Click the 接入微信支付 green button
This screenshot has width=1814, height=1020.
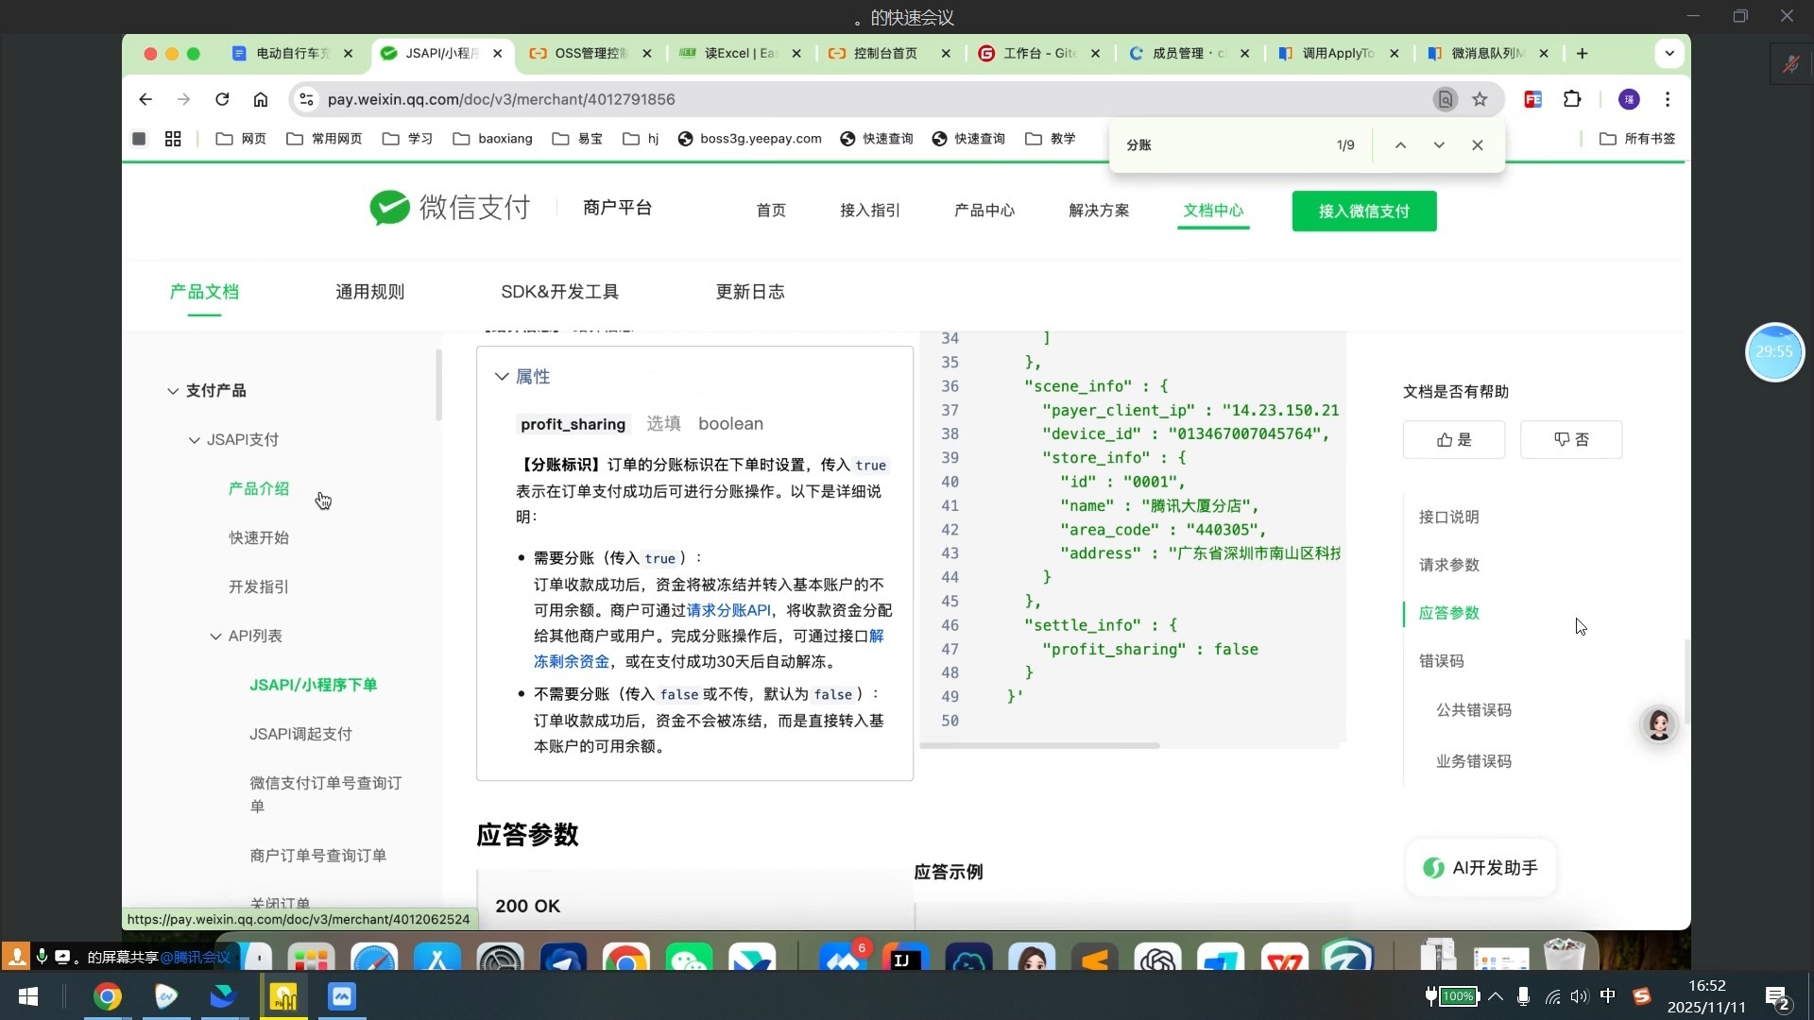coord(1363,211)
